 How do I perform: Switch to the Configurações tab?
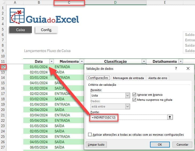click(98, 78)
